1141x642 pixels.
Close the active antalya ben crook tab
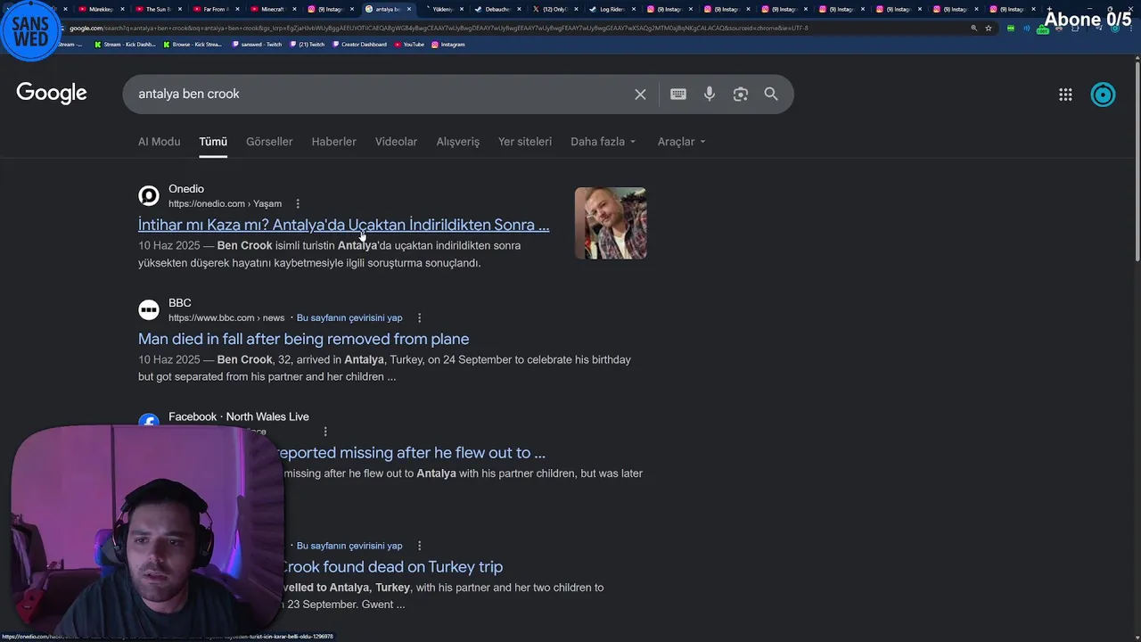click(x=409, y=9)
